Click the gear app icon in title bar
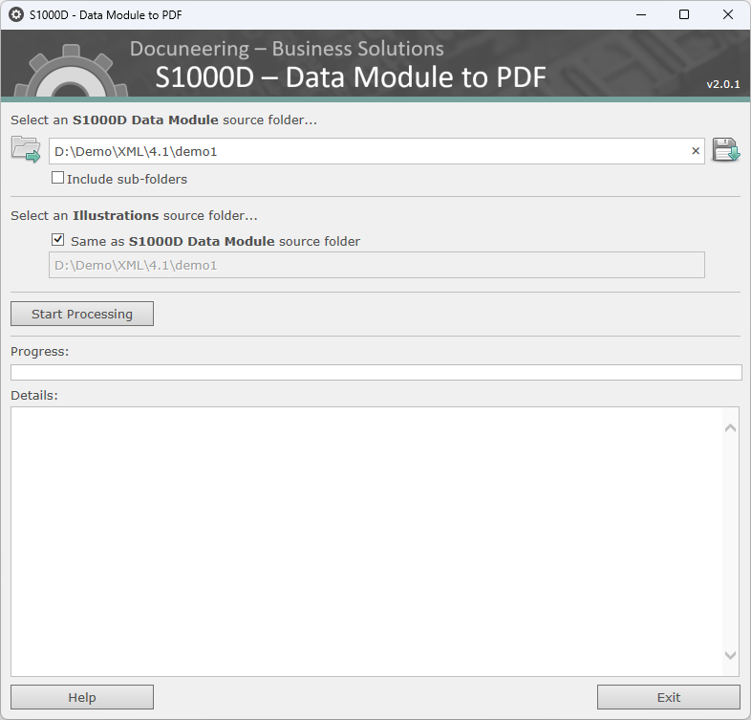The image size is (751, 720). click(16, 15)
